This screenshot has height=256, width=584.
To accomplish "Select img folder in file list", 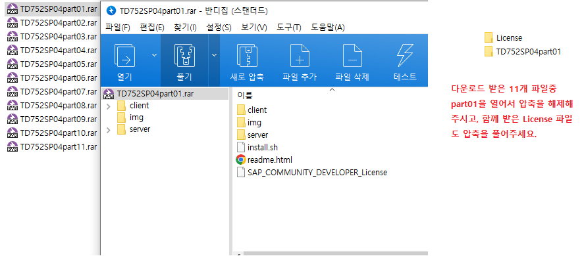I will click(249, 123).
